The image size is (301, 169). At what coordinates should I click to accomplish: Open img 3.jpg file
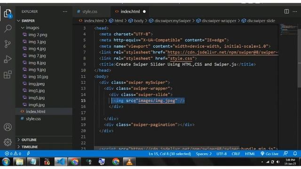[37, 42]
